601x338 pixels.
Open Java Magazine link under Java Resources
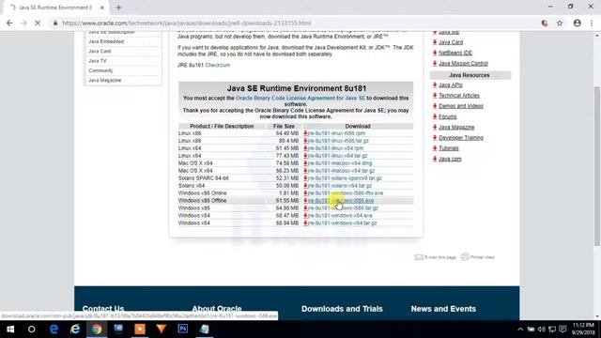coord(456,128)
